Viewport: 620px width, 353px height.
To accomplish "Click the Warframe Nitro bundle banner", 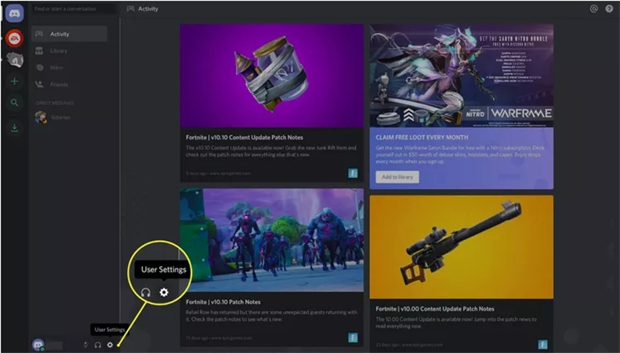I will point(462,75).
